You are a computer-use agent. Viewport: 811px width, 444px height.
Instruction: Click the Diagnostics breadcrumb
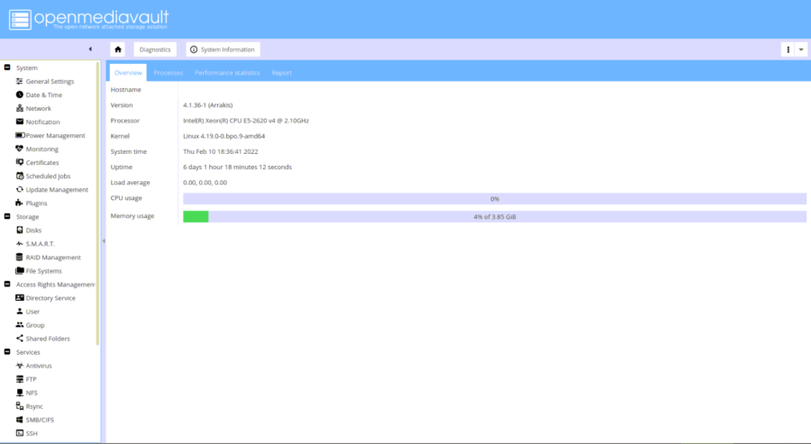155,50
